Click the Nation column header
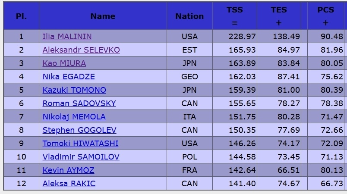This screenshot has height=194, width=347. tap(189, 16)
